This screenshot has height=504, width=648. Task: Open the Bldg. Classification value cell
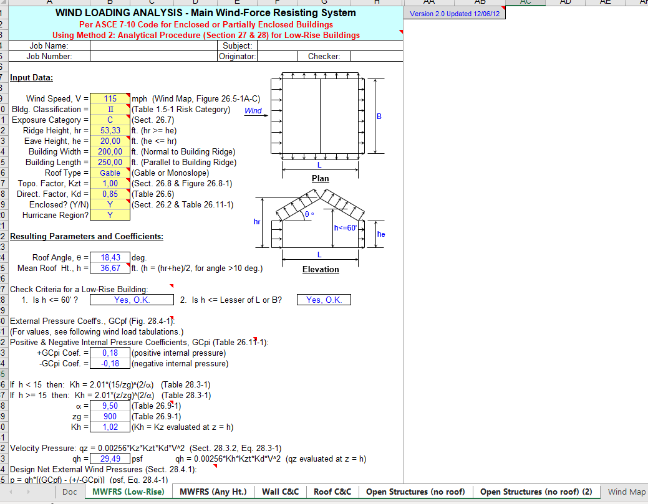[x=110, y=109]
